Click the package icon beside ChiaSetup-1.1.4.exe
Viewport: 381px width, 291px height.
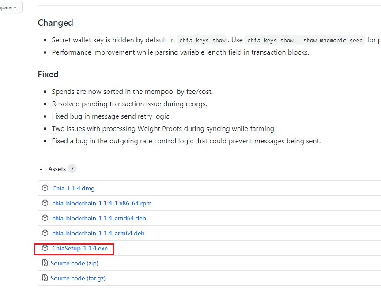click(x=45, y=248)
